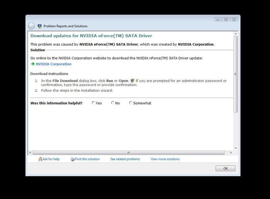Screen dimensions: 270x199
Task: Click the 'Solution' section label
Action: pyautogui.click(x=37, y=50)
